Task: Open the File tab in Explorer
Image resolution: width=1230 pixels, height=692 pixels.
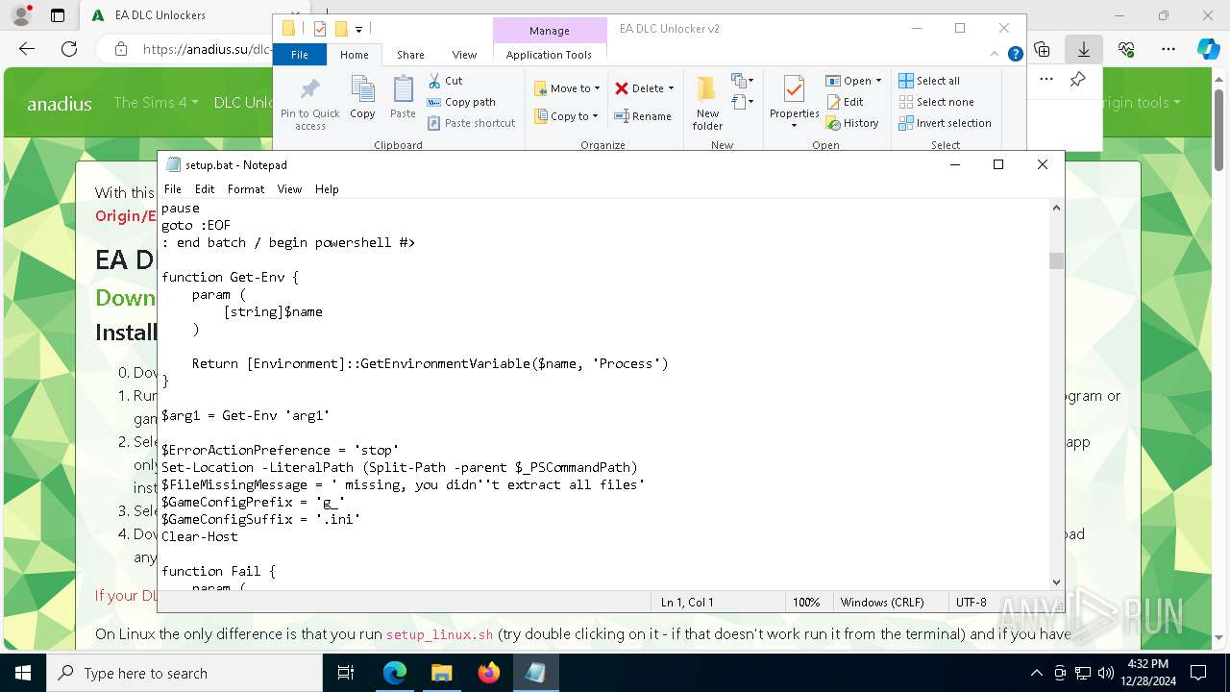Action: [300, 55]
